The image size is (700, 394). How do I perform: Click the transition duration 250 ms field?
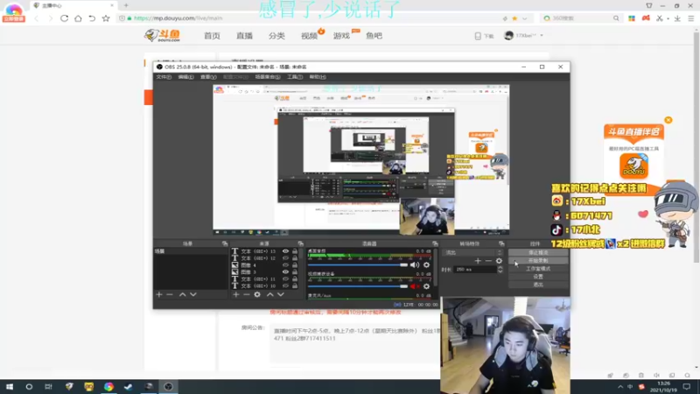click(x=475, y=270)
